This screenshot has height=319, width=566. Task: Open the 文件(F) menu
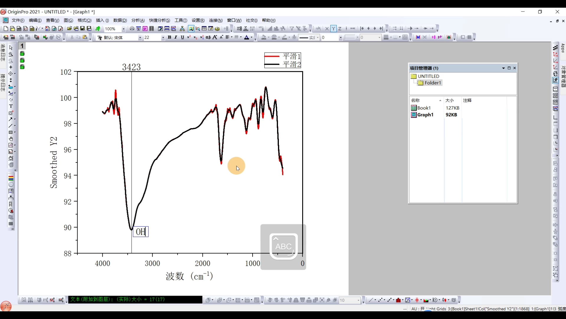(18, 20)
